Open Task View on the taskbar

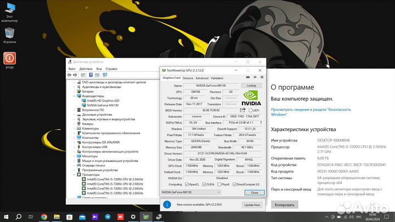31,217
